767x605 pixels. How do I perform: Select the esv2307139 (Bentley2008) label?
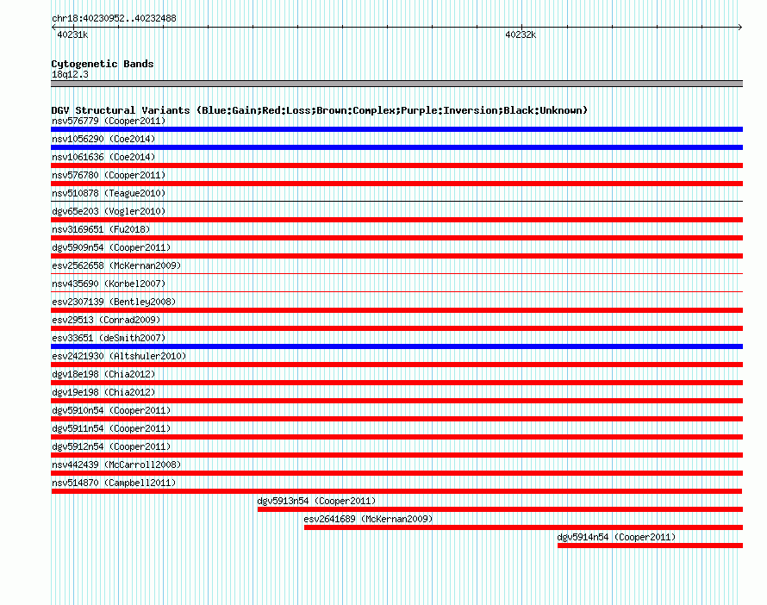coord(114,302)
